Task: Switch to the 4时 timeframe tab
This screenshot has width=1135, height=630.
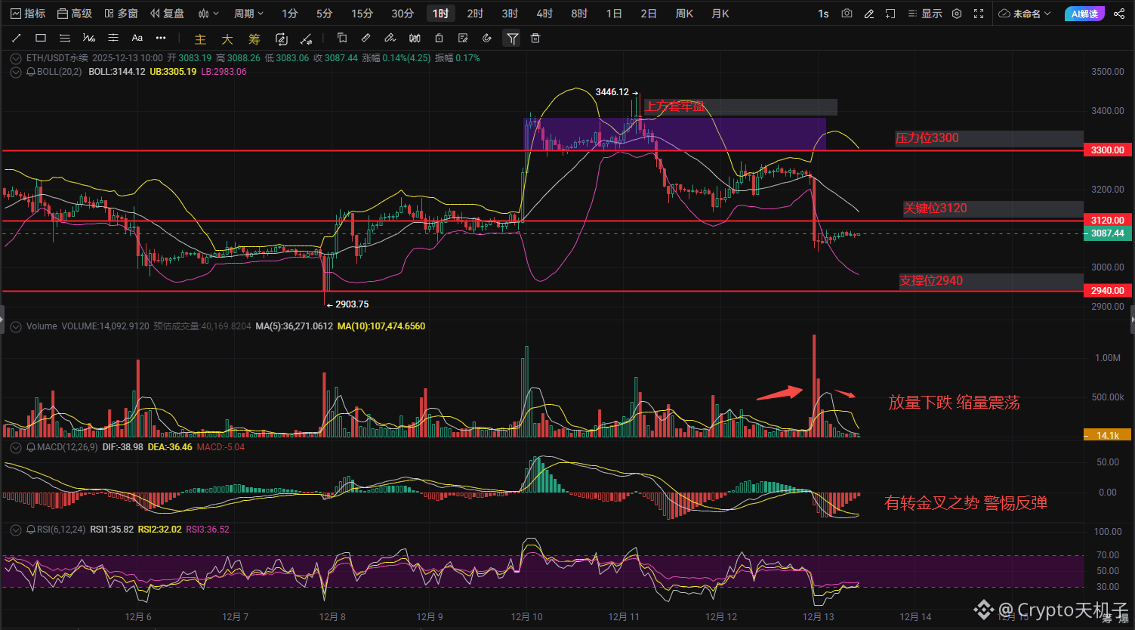Action: tap(544, 14)
